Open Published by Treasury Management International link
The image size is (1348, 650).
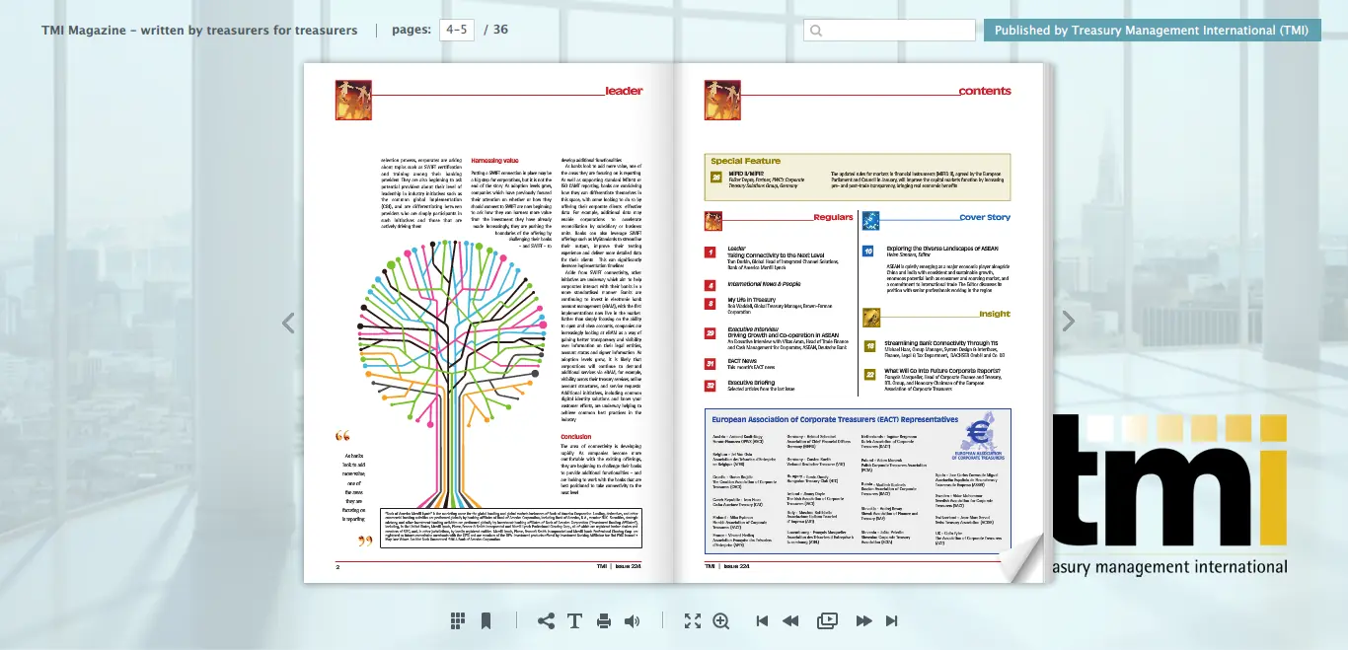click(1152, 31)
